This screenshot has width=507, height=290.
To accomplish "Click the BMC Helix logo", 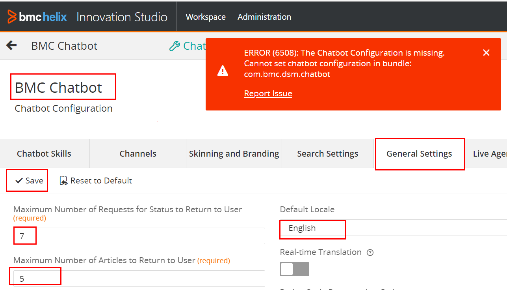I will point(37,17).
